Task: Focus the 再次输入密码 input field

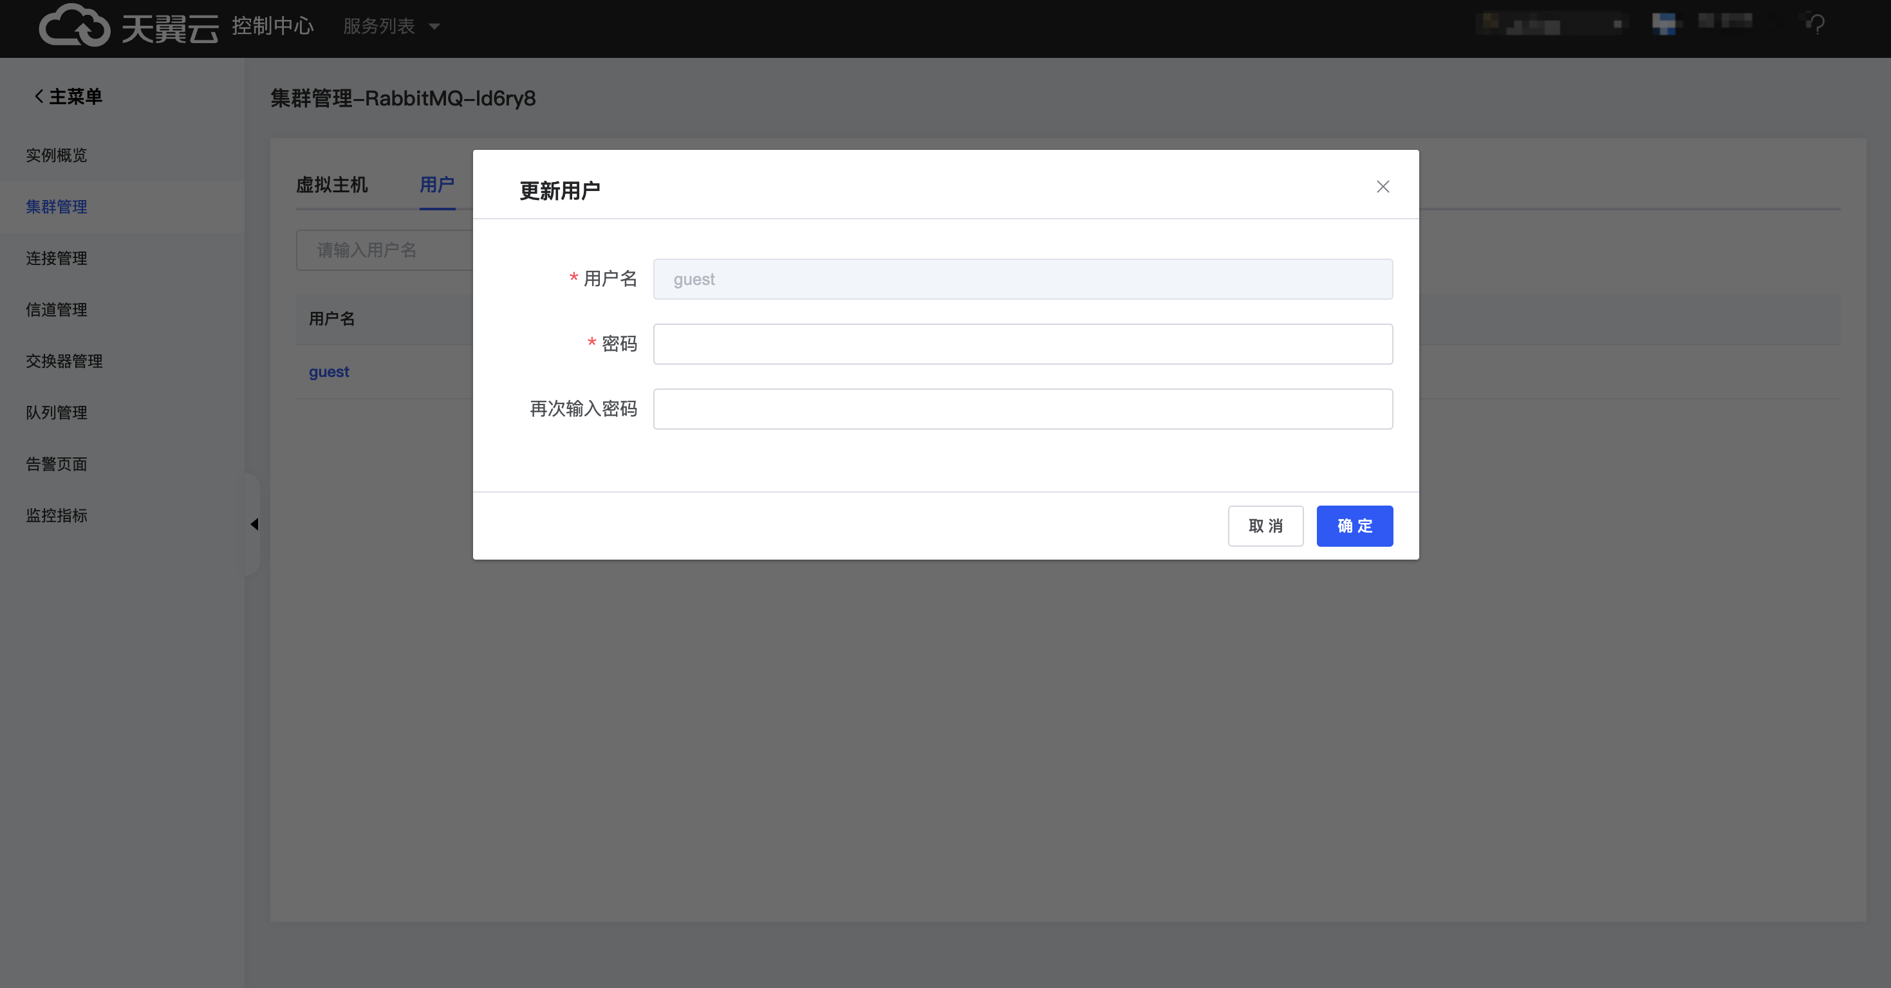Action: [x=1022, y=408]
